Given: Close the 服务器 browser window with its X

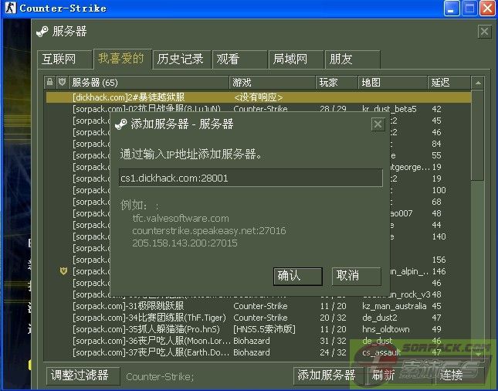Looking at the screenshot, I should click(x=484, y=31).
